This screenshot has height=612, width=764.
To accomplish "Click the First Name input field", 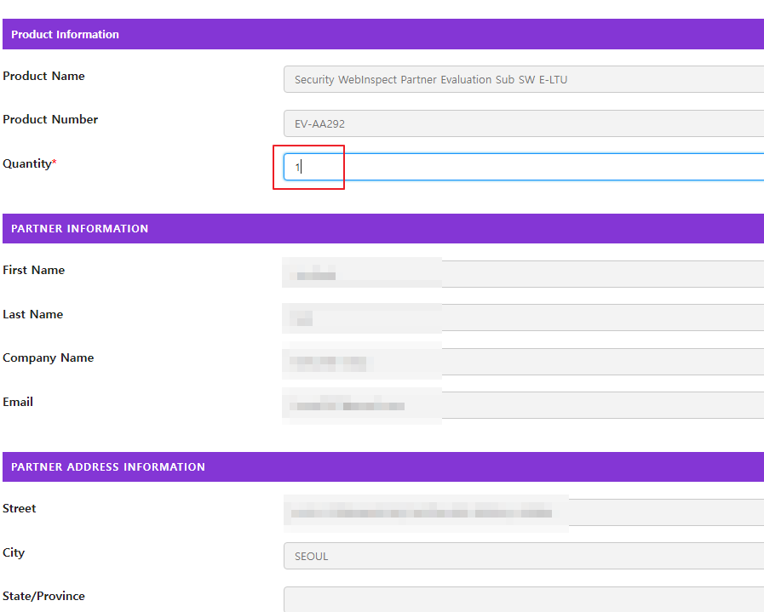I will click(x=524, y=273).
